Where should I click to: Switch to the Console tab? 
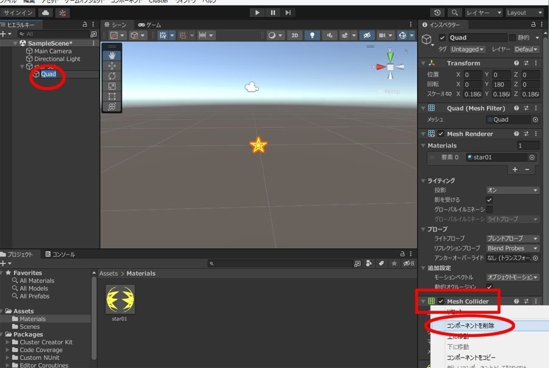[x=60, y=254]
